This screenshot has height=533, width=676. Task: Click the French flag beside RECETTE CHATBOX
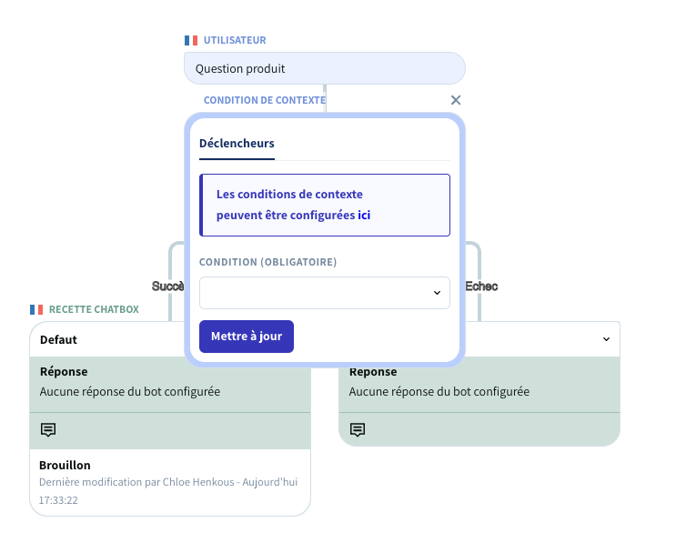[36, 310]
